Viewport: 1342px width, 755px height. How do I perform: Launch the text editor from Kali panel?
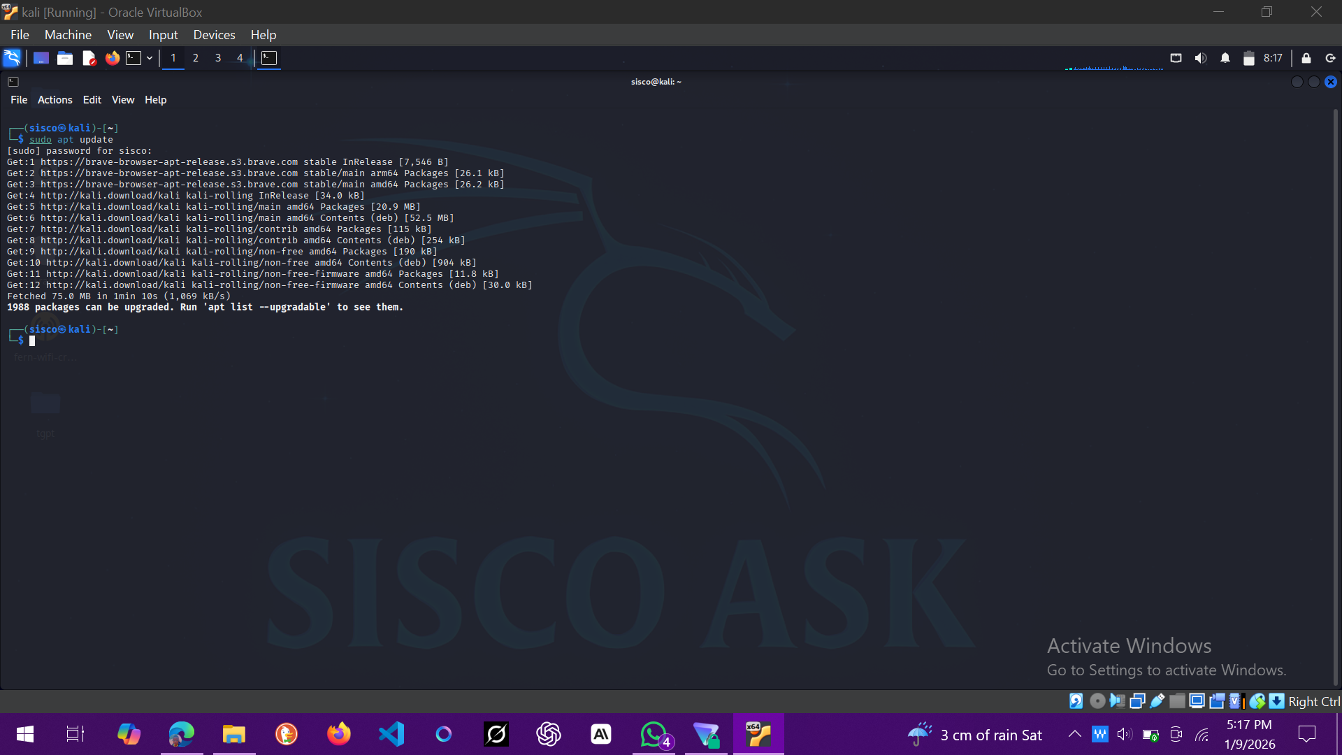coord(89,58)
